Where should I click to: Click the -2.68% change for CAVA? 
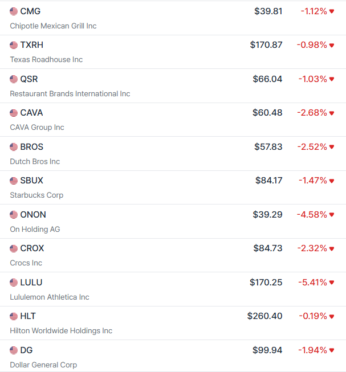(x=312, y=113)
